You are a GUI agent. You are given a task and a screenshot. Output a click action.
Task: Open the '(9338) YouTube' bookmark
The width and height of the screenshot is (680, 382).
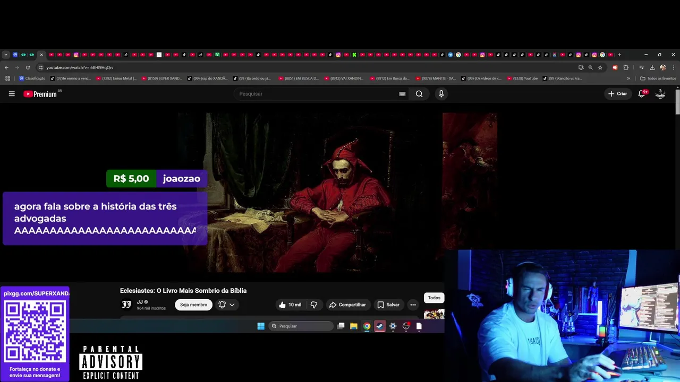(522, 79)
